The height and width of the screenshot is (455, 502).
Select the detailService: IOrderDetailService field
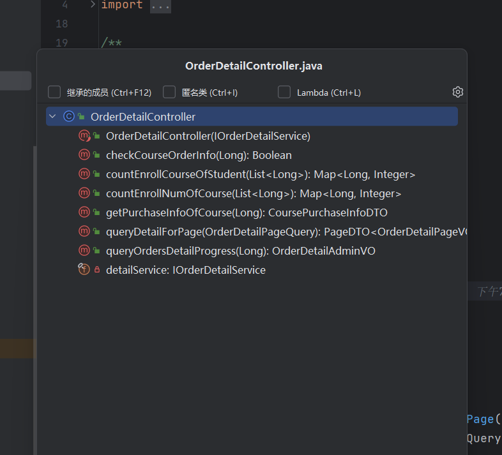click(x=186, y=270)
